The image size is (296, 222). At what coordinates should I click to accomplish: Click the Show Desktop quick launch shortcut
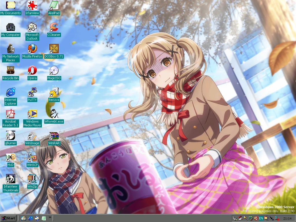[23, 218]
